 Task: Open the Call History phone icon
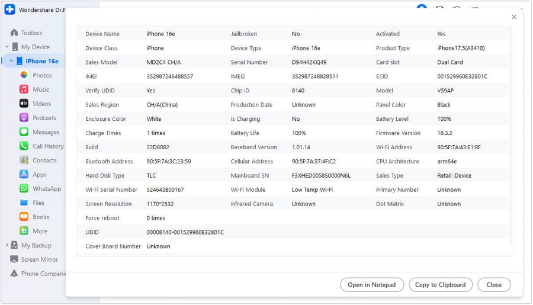[x=24, y=146]
